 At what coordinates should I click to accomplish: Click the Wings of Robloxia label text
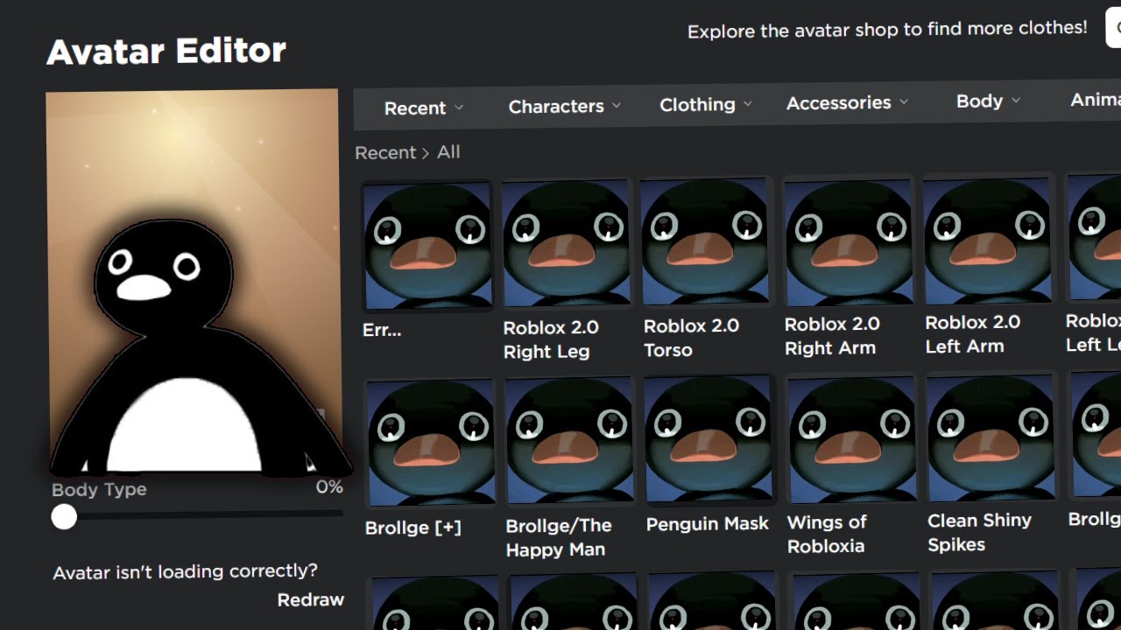tap(828, 534)
